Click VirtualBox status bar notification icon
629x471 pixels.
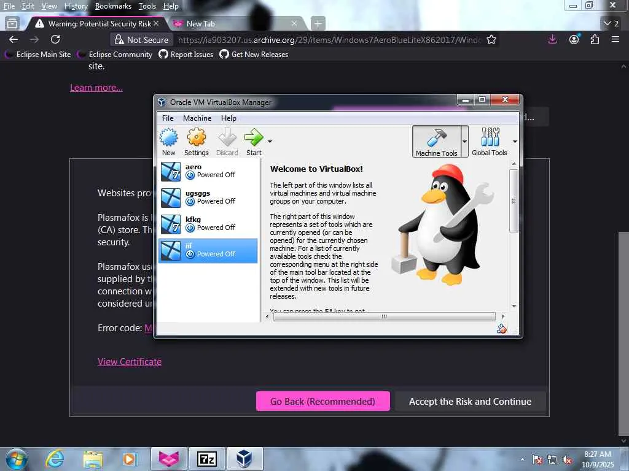pyautogui.click(x=502, y=329)
